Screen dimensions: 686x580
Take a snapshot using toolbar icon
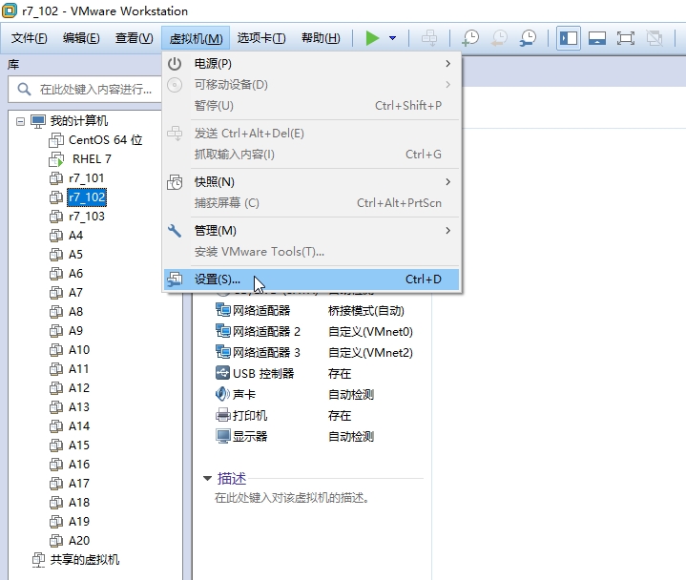470,38
